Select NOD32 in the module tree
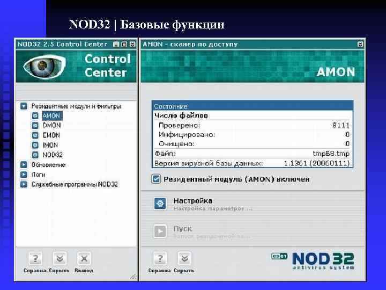This screenshot has height=290, width=386. [53, 155]
